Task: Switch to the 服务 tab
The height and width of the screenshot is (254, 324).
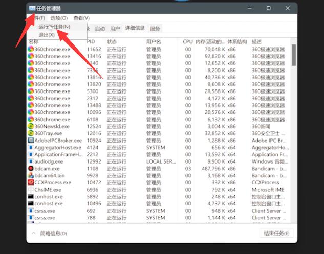Action: point(155,29)
